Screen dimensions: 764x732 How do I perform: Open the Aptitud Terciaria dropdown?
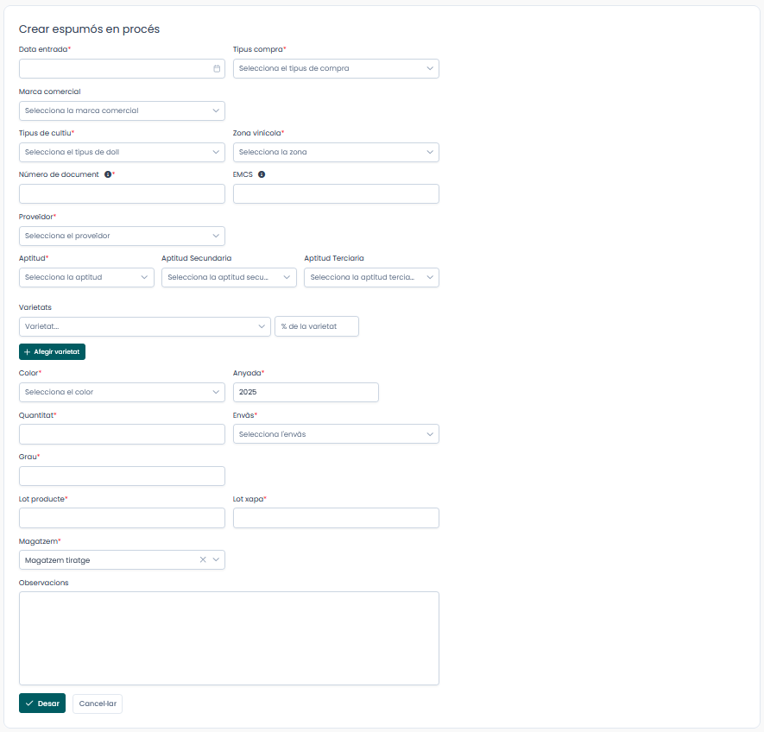point(371,277)
